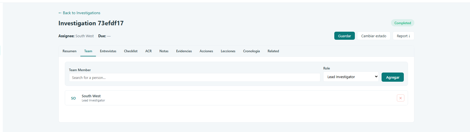
Task: Open the Lecciones tab
Action: [228, 51]
